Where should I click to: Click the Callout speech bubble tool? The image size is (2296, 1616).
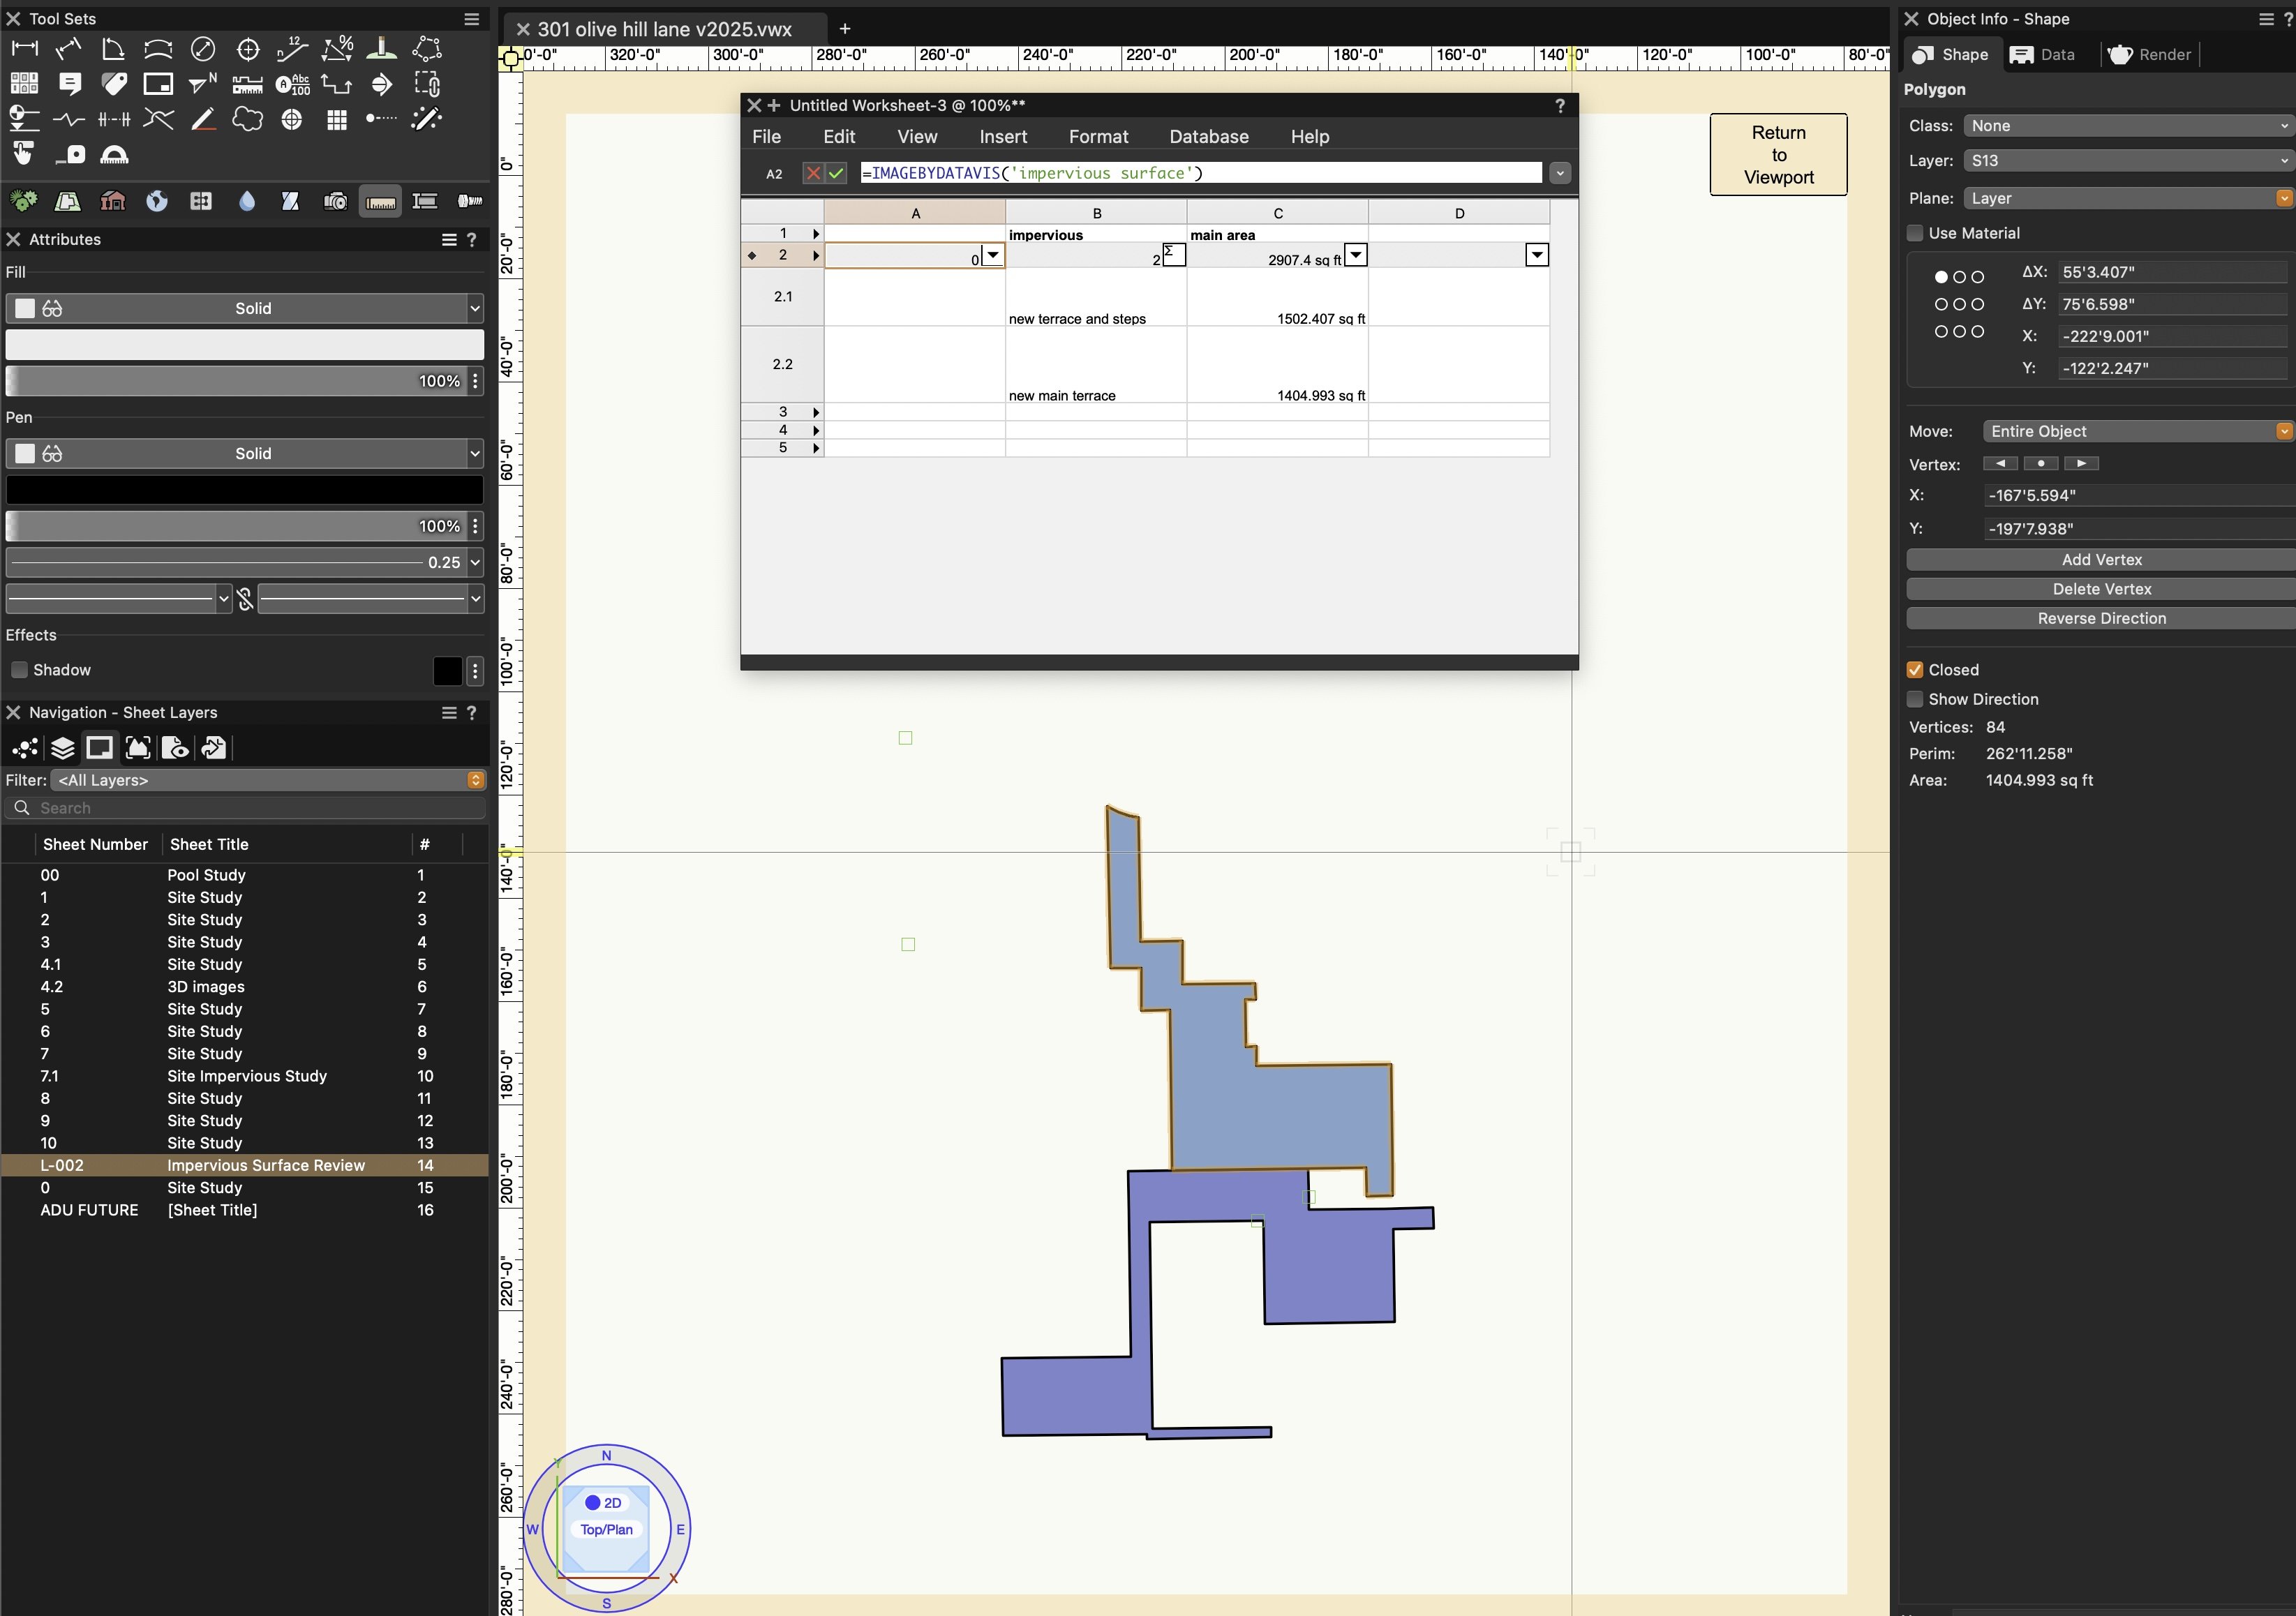(x=69, y=84)
